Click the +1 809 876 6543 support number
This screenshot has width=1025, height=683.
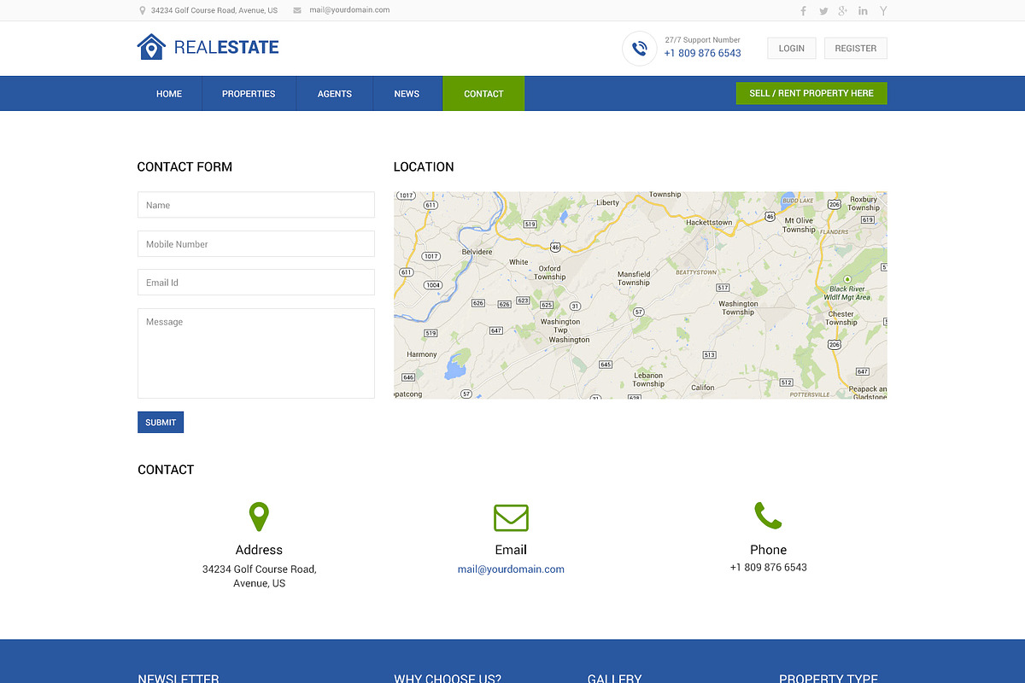tap(702, 53)
